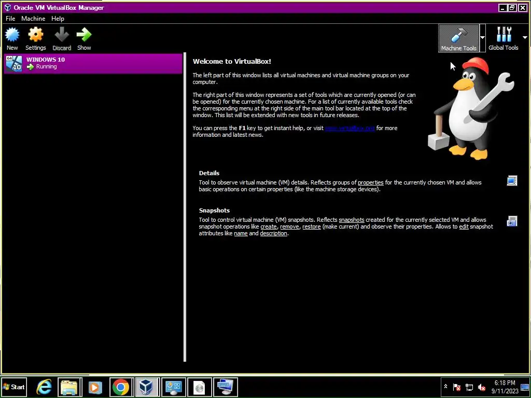This screenshot has height=398, width=531.
Task: Open the Control Panel taskbar icon
Action: tap(174, 387)
